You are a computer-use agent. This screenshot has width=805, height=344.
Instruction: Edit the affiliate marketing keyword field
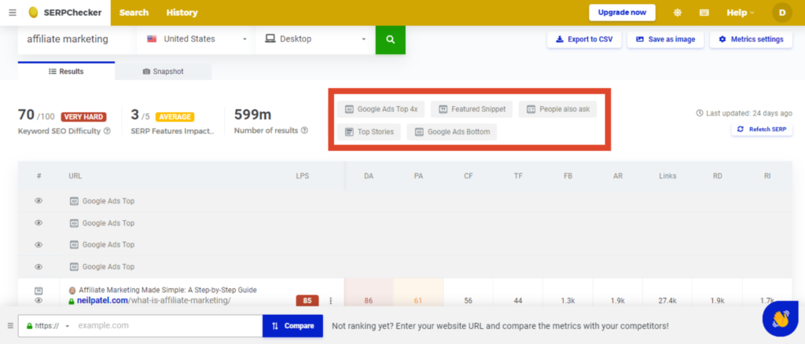click(x=78, y=39)
